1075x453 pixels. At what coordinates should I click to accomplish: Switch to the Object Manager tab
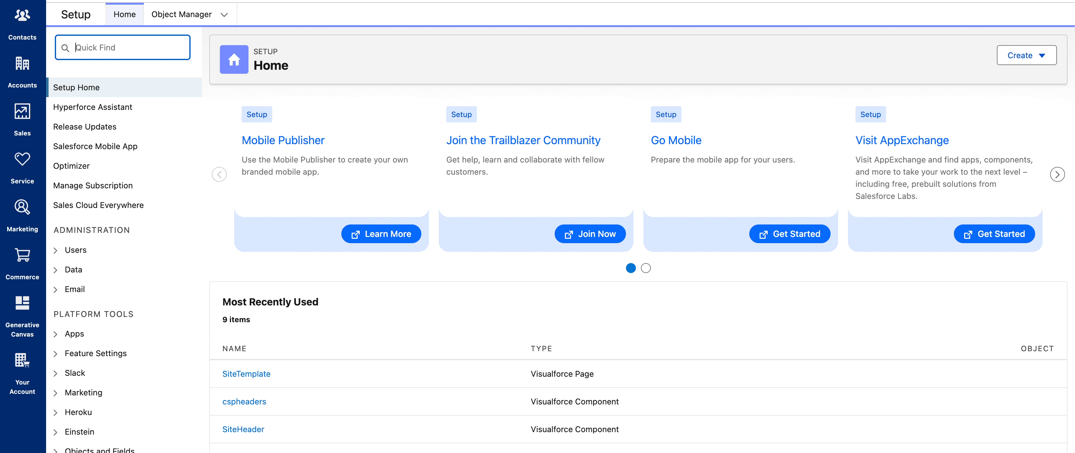point(182,14)
